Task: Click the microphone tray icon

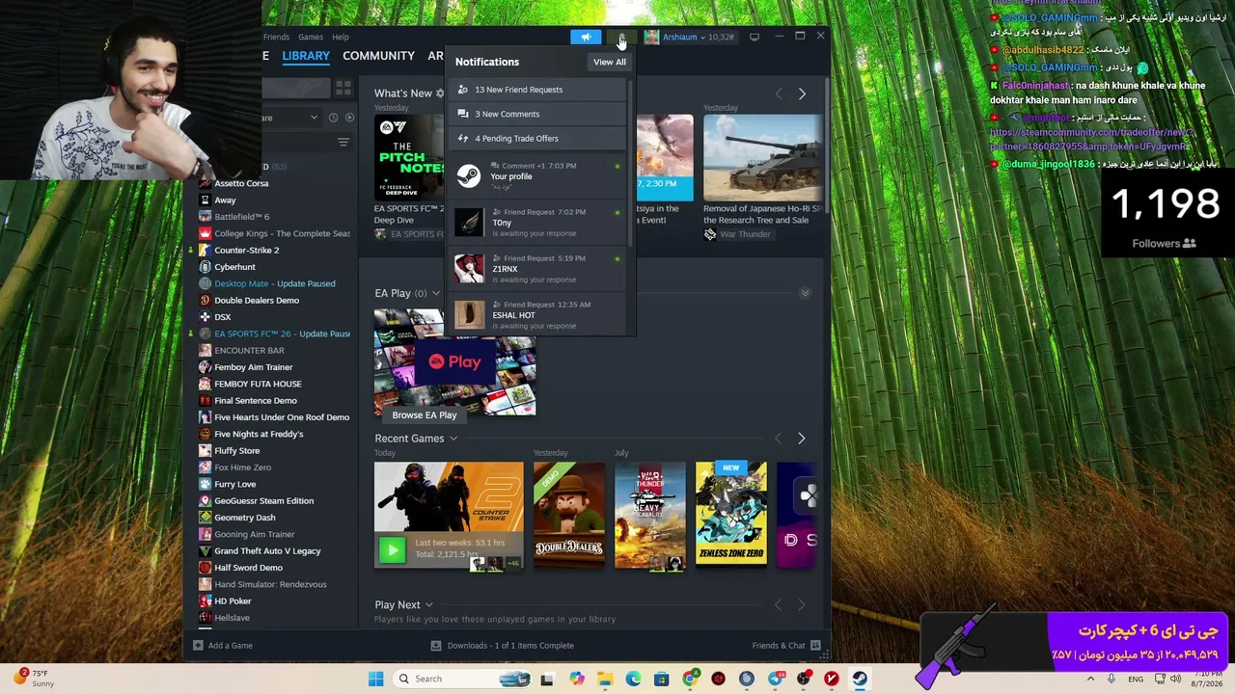Action: click(x=1111, y=679)
